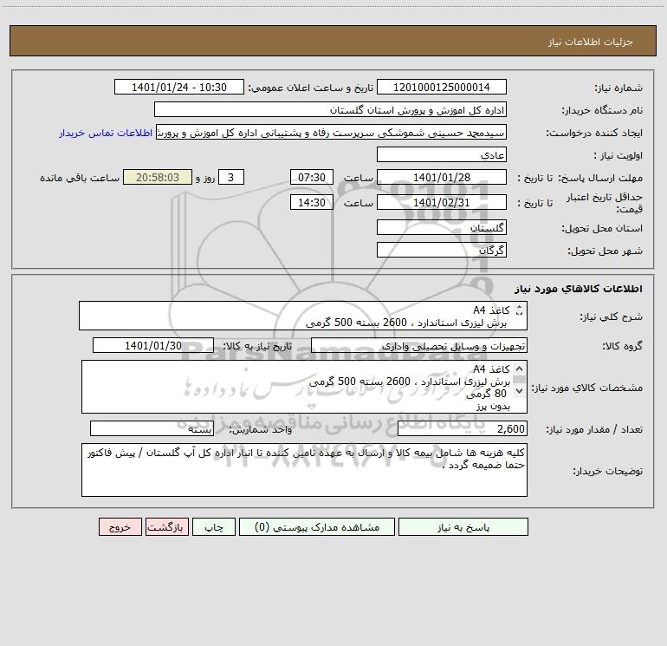The height and width of the screenshot is (646, 667).
Task: Click the response deadline date 1401/01/28
Action: 442,177
